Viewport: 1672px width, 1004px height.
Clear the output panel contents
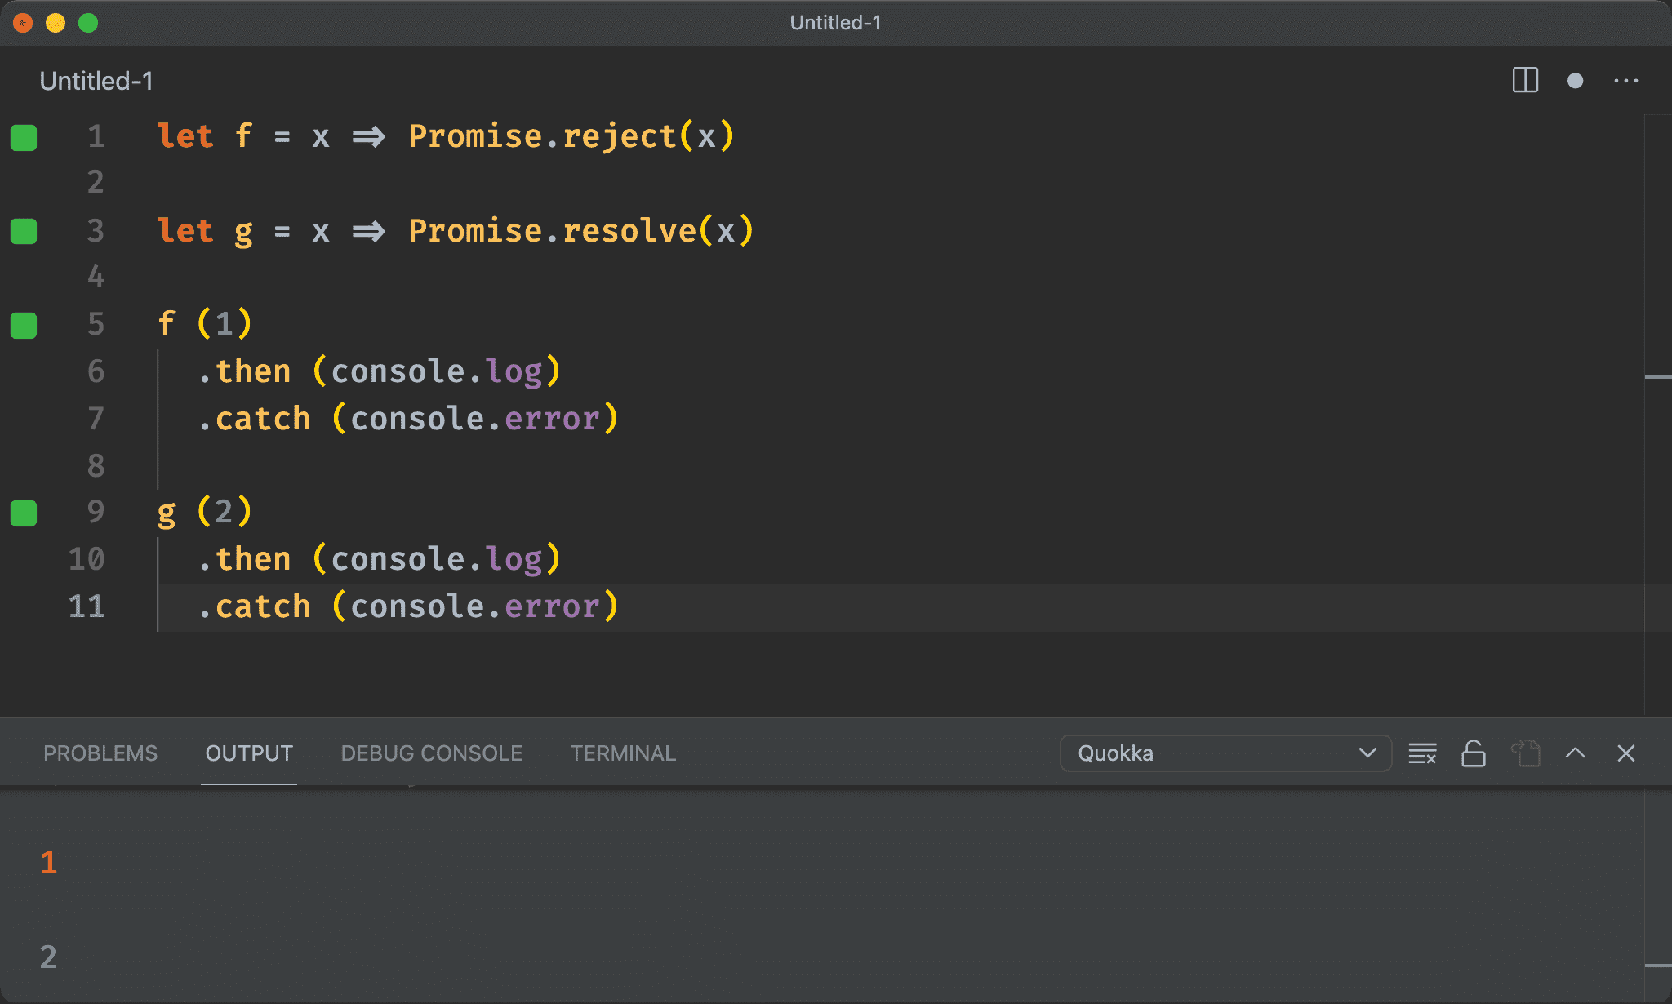pyautogui.click(x=1422, y=753)
